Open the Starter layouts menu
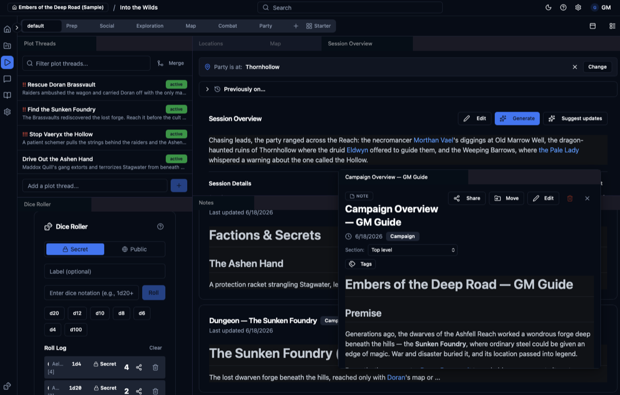 tap(318, 26)
